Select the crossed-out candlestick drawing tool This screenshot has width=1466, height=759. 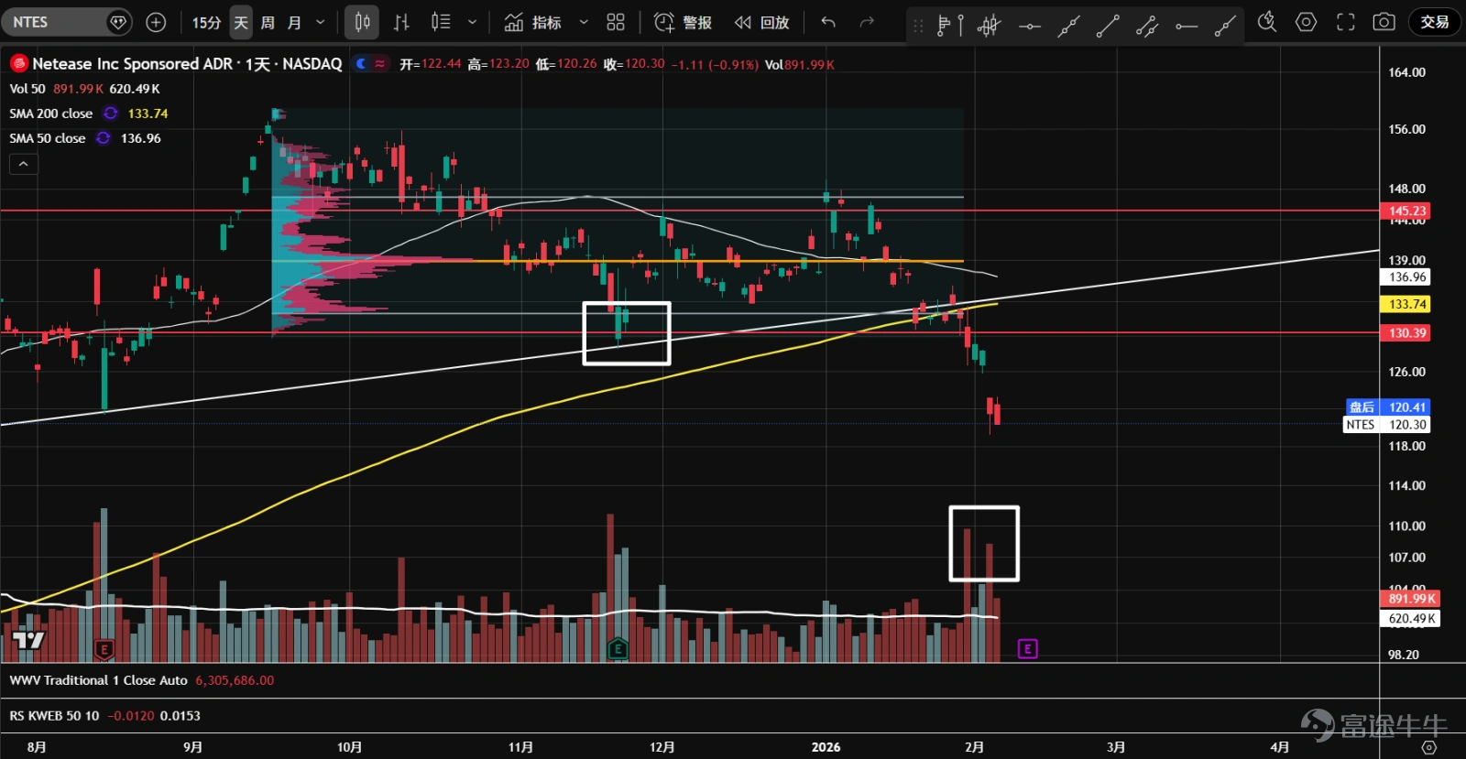point(989,26)
